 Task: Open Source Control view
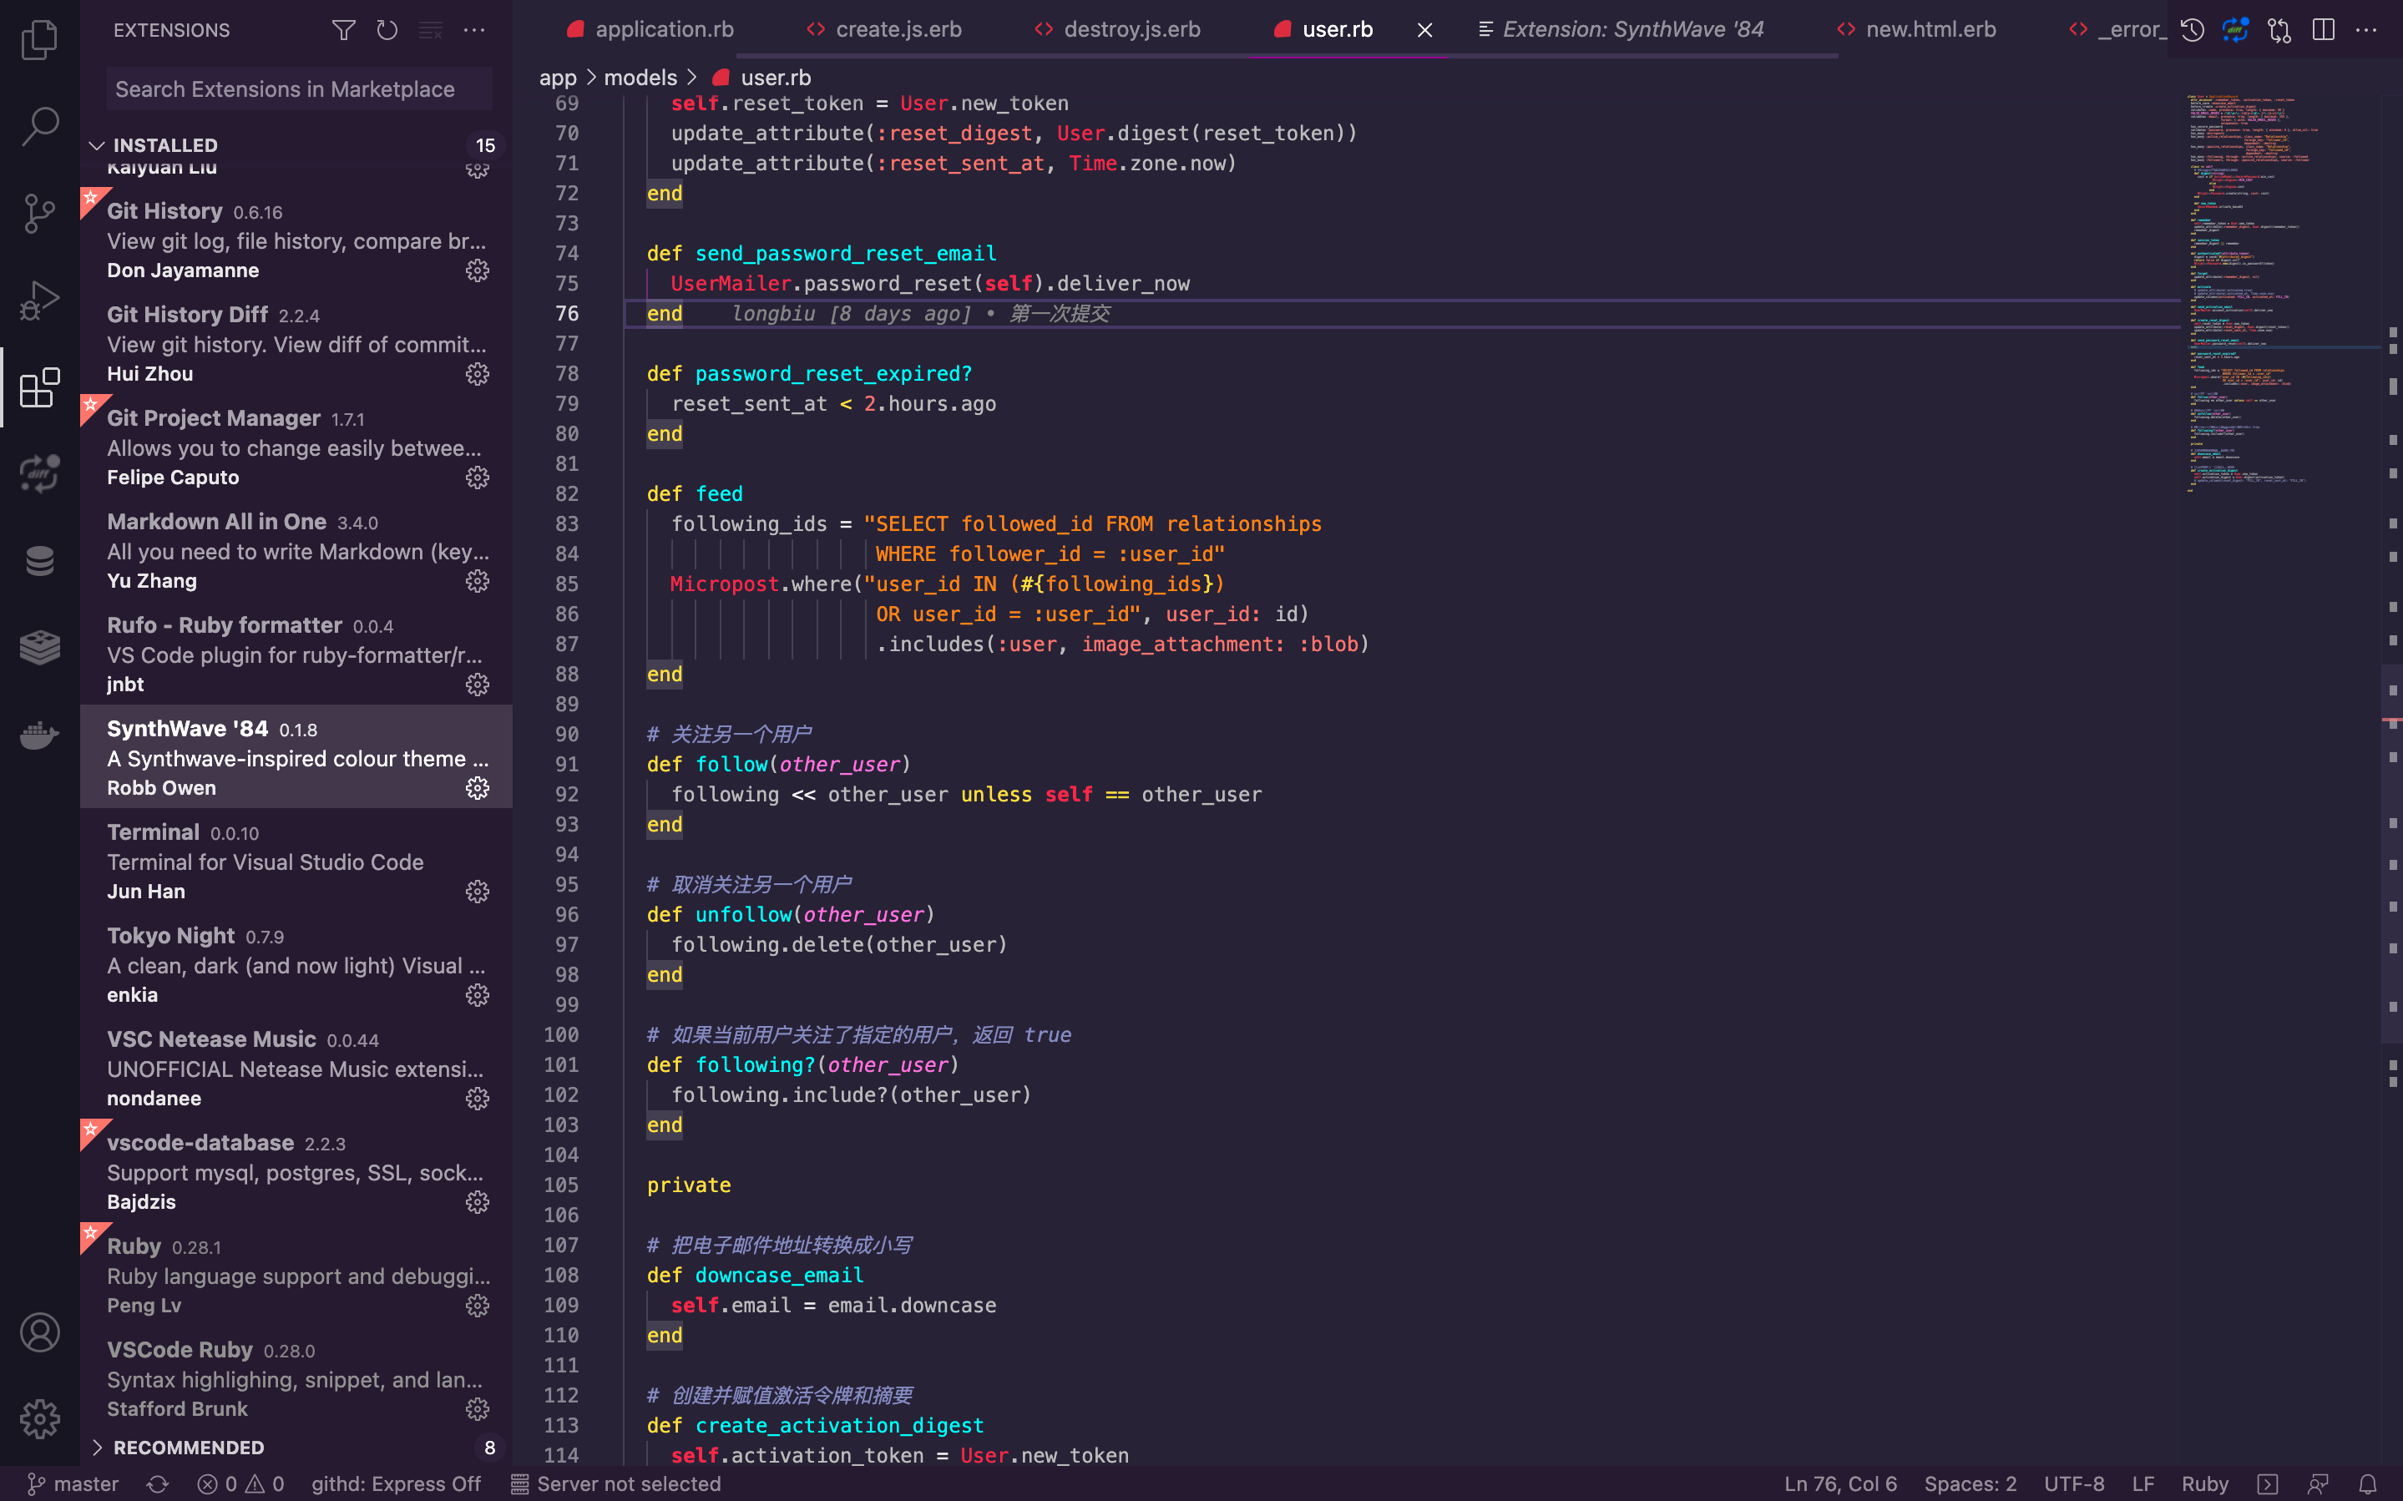pyautogui.click(x=40, y=214)
